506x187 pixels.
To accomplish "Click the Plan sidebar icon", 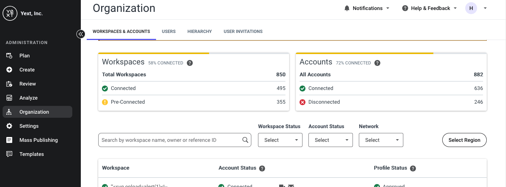I will [x=9, y=56].
